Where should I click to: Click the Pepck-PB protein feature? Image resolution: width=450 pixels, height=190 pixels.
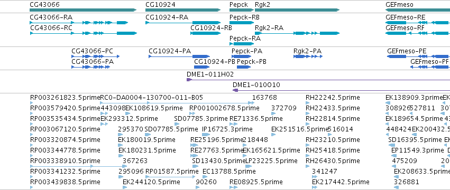244,67
